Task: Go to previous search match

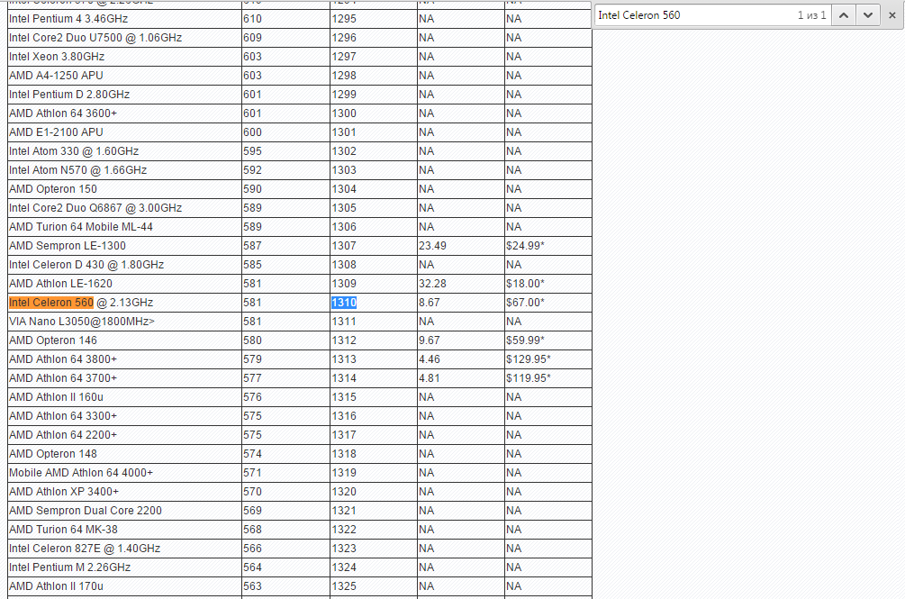Action: 843,15
